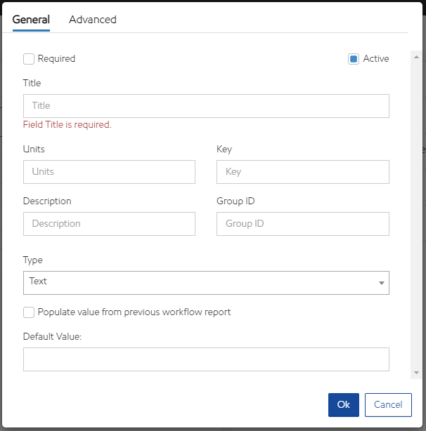Uncheck the Active checkbox
Screen dimensions: 426x431
click(354, 59)
